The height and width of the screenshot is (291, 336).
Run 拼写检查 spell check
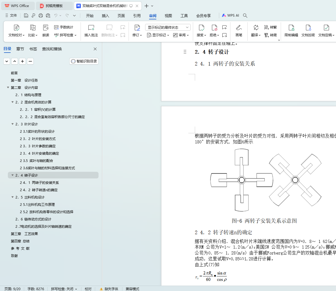tap(65, 35)
